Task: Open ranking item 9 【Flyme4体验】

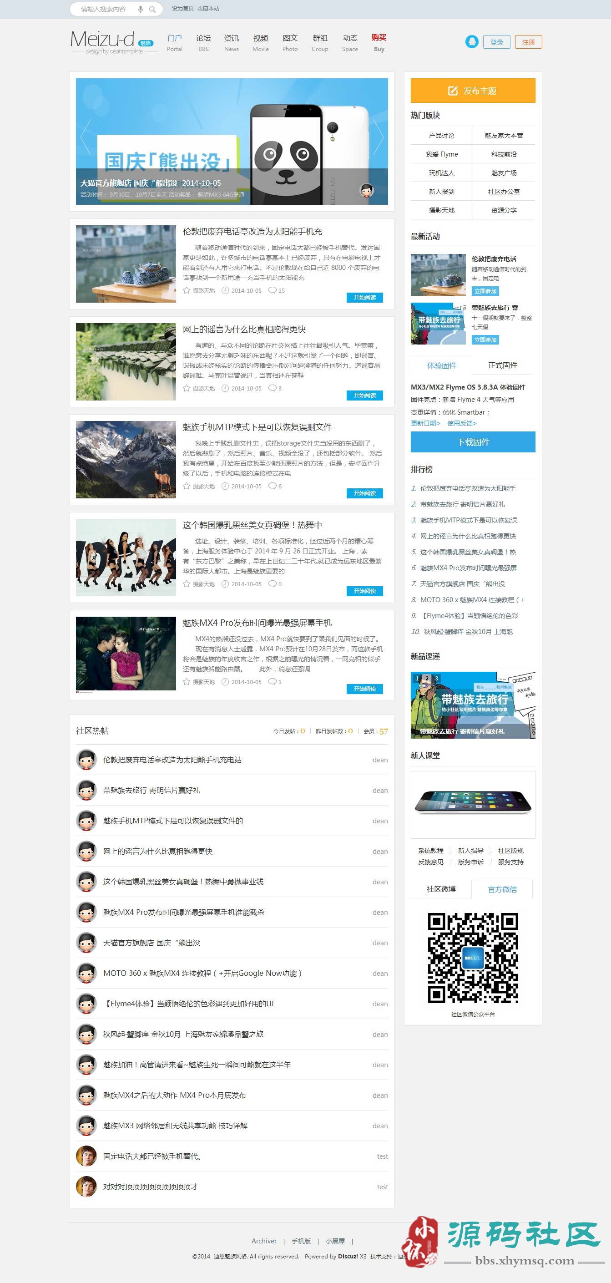Action: (470, 616)
